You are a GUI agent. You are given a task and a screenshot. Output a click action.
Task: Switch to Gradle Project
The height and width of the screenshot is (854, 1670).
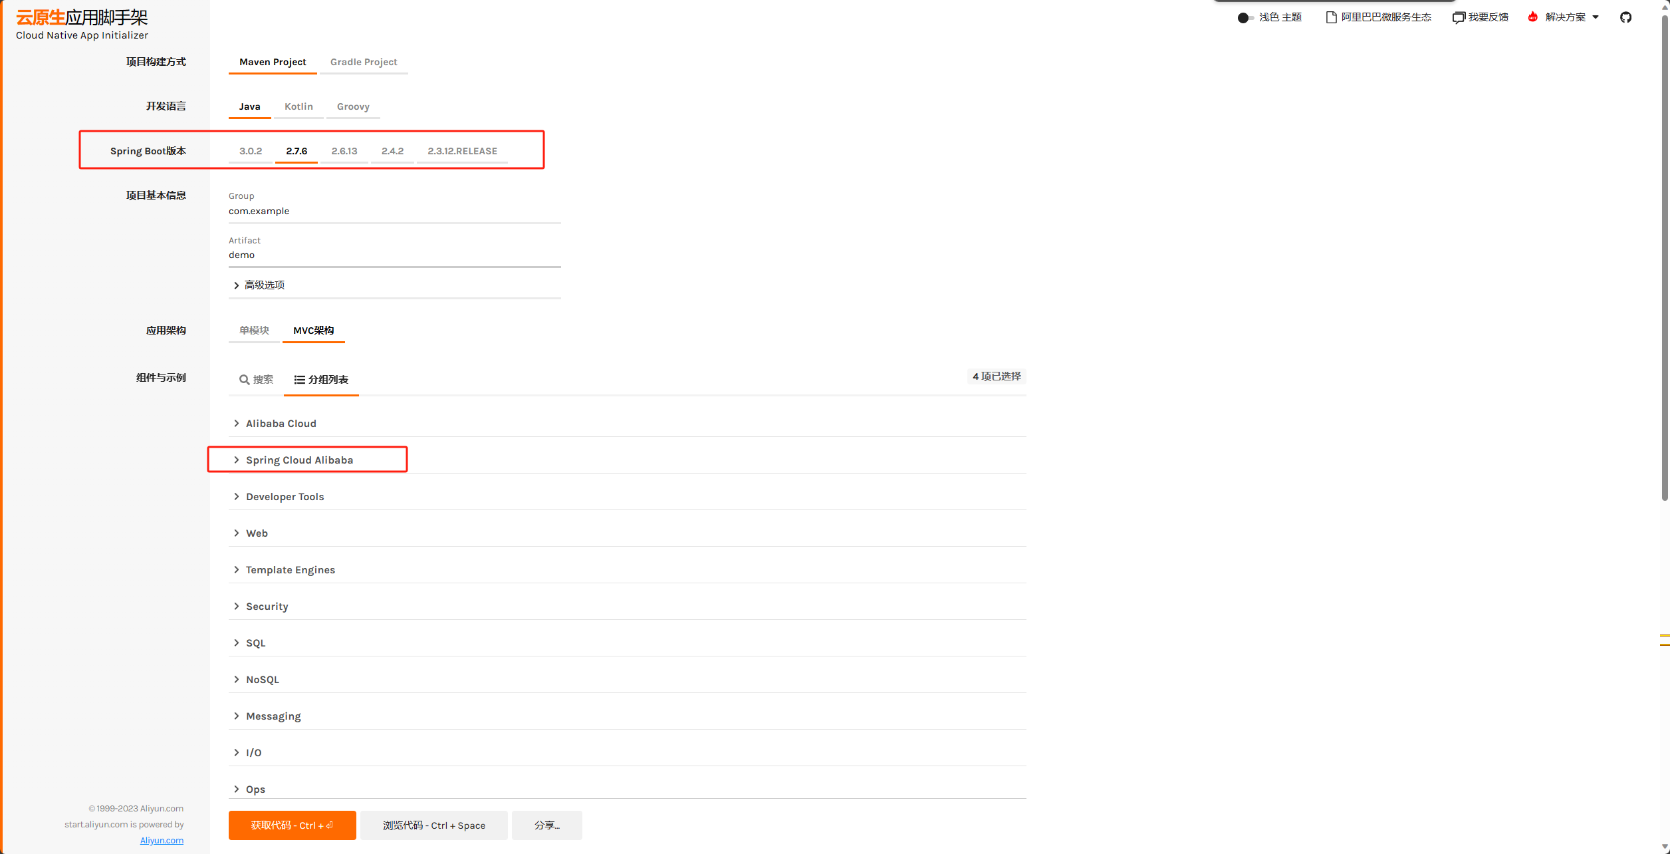[364, 62]
